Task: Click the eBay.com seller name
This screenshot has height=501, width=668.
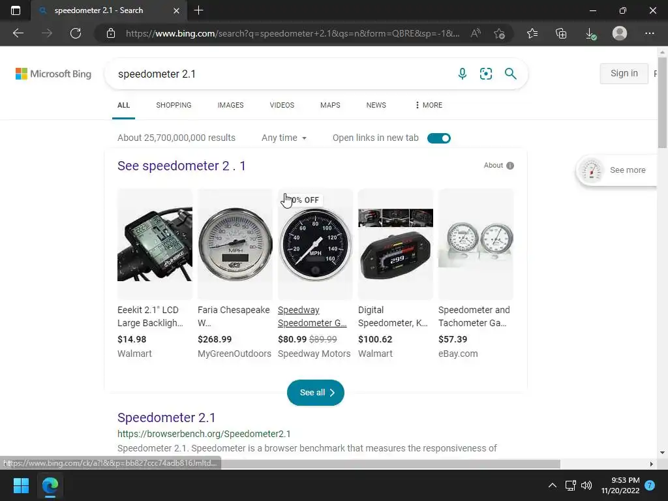Action: click(458, 354)
